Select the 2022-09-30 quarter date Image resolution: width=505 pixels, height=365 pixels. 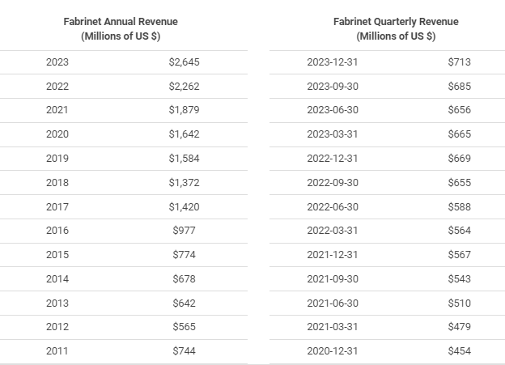tap(333, 183)
